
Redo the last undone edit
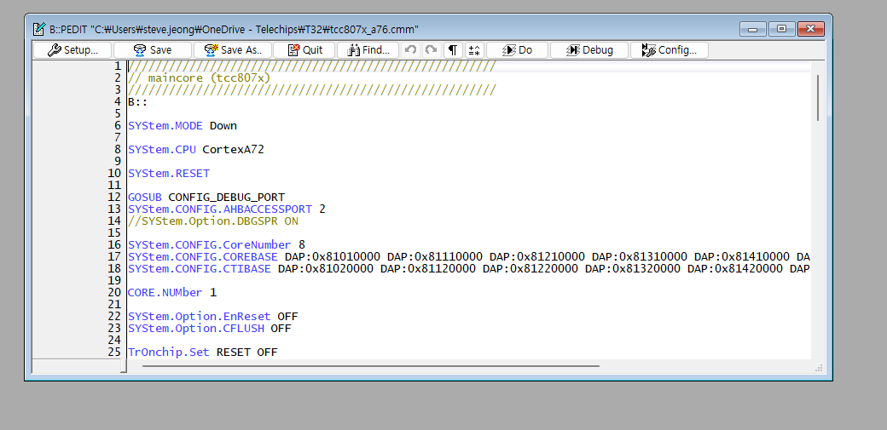(432, 50)
